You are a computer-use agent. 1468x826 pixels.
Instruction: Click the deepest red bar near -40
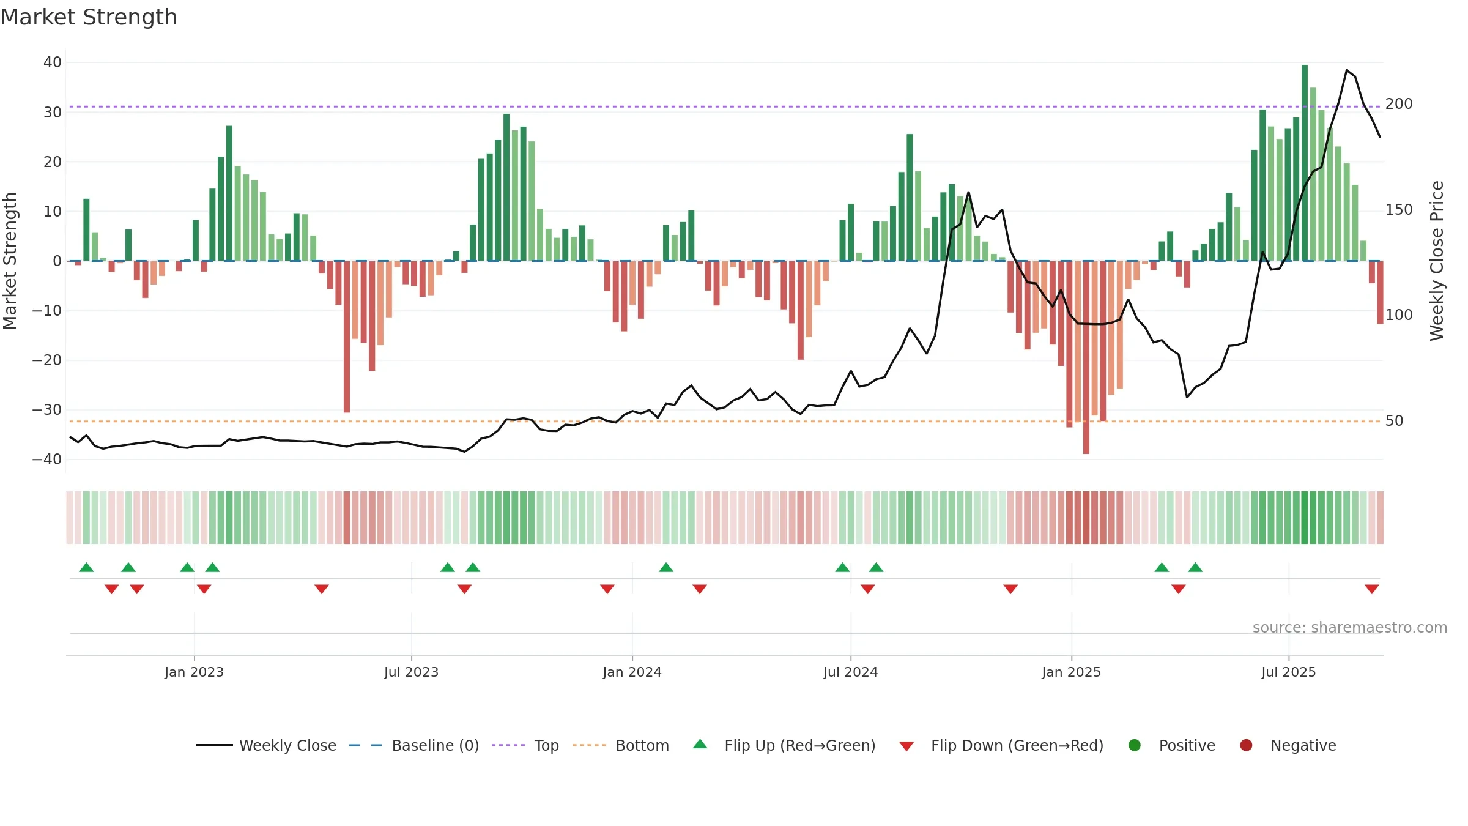pos(1086,357)
